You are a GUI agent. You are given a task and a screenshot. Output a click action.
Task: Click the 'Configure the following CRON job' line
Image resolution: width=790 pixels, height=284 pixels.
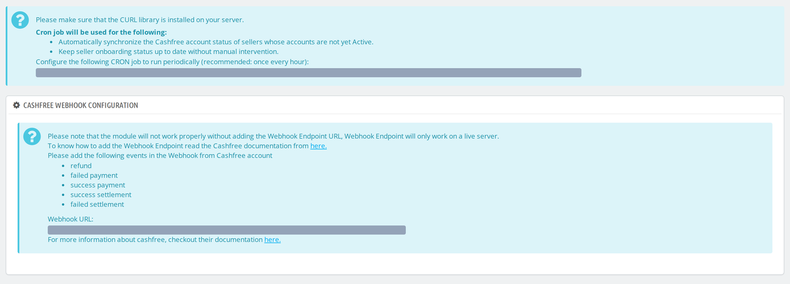(x=172, y=61)
